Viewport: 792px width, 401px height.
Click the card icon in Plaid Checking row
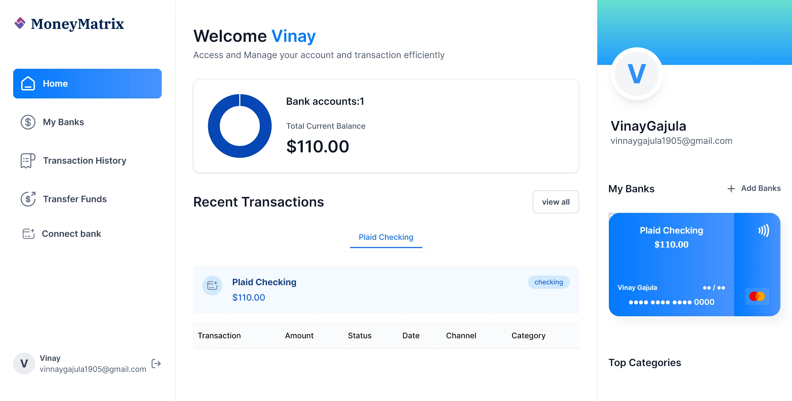pyautogui.click(x=212, y=285)
